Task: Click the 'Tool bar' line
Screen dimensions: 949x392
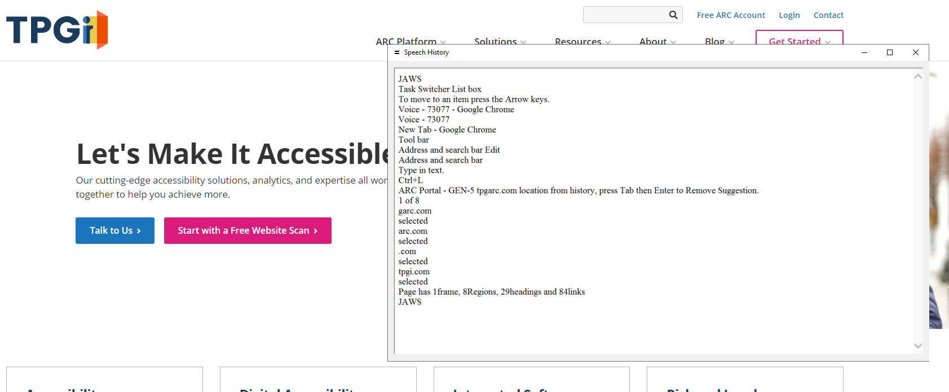Action: pos(414,140)
